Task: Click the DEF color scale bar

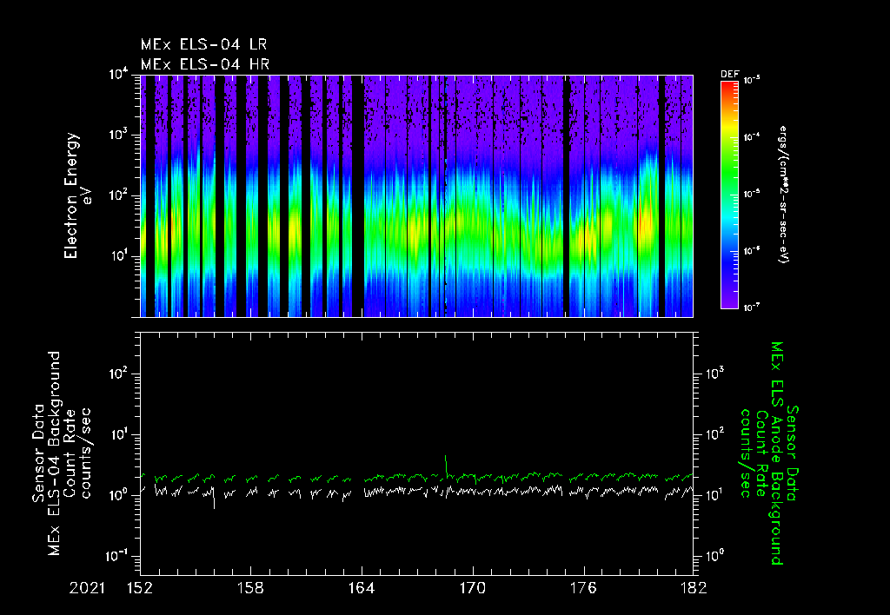Action: pyautogui.click(x=729, y=195)
